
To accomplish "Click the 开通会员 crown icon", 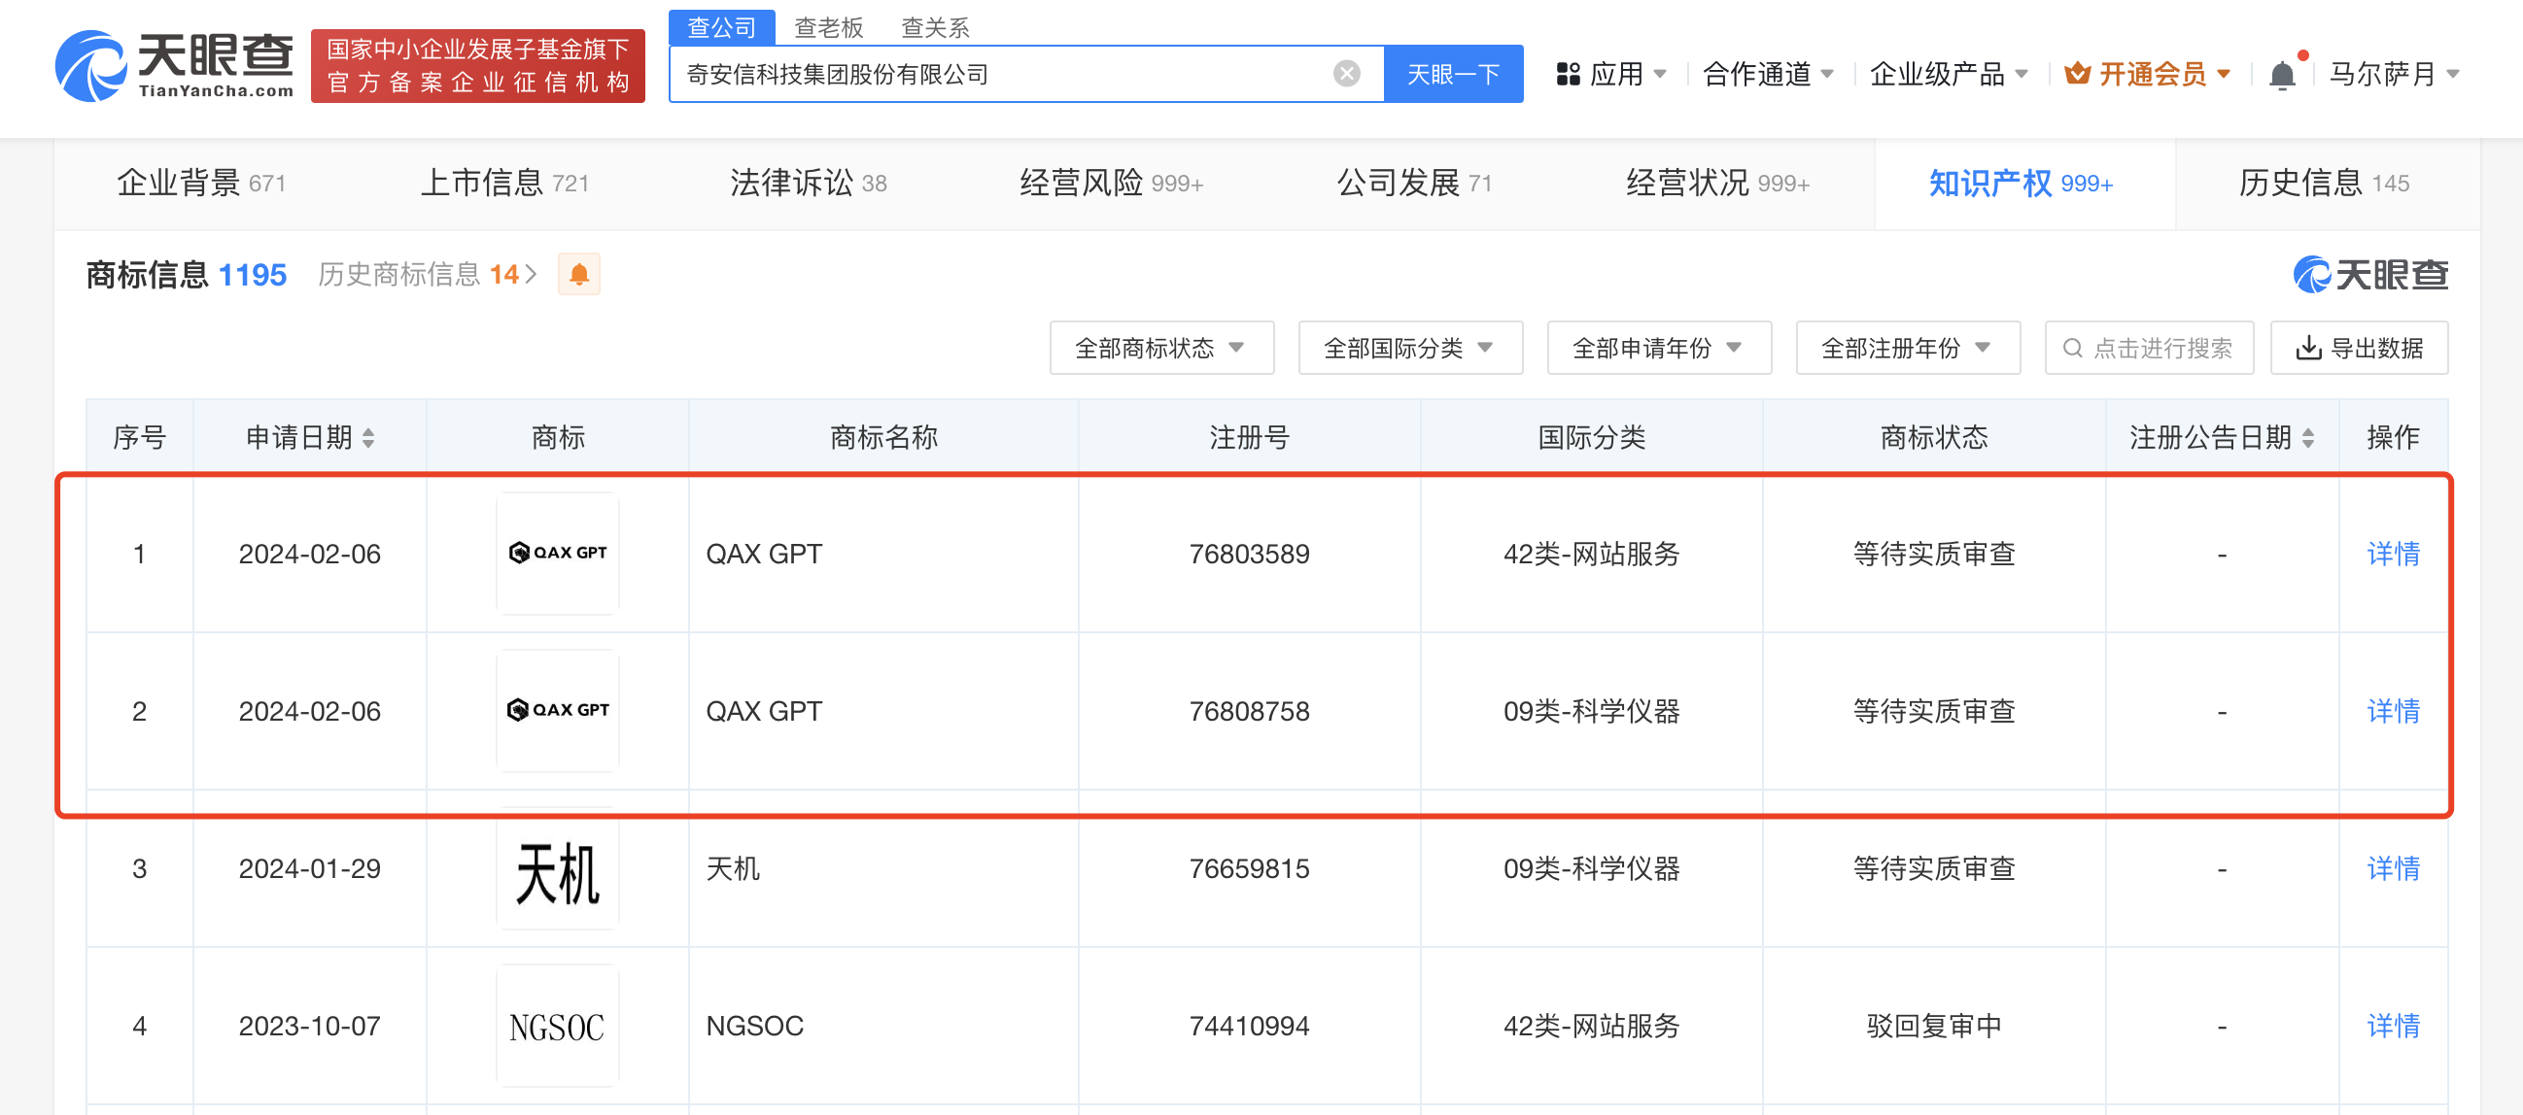I will (2076, 75).
